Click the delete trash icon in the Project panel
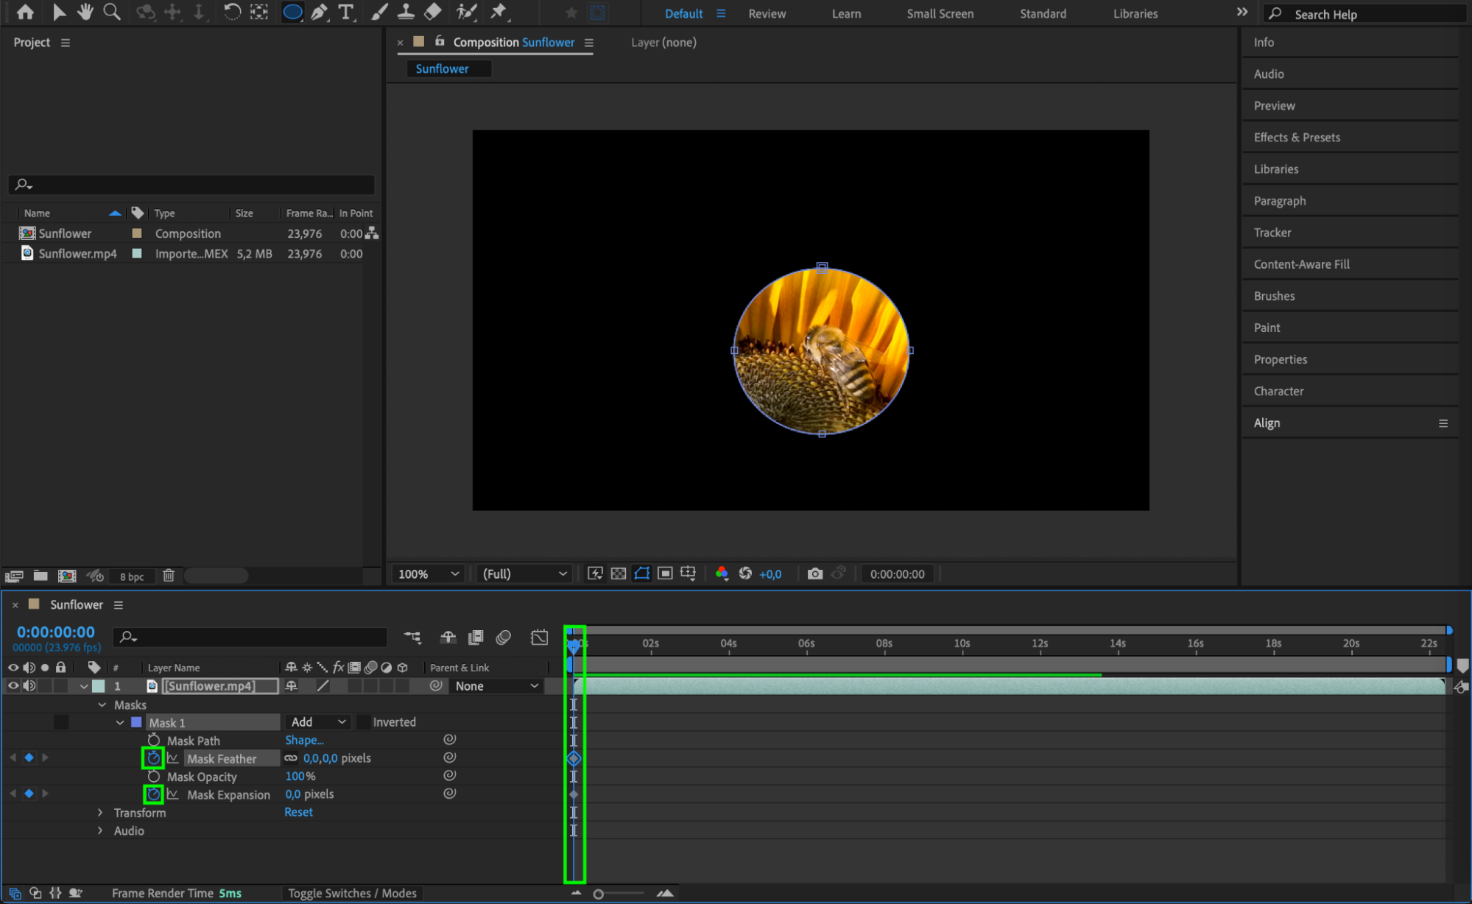 169,576
